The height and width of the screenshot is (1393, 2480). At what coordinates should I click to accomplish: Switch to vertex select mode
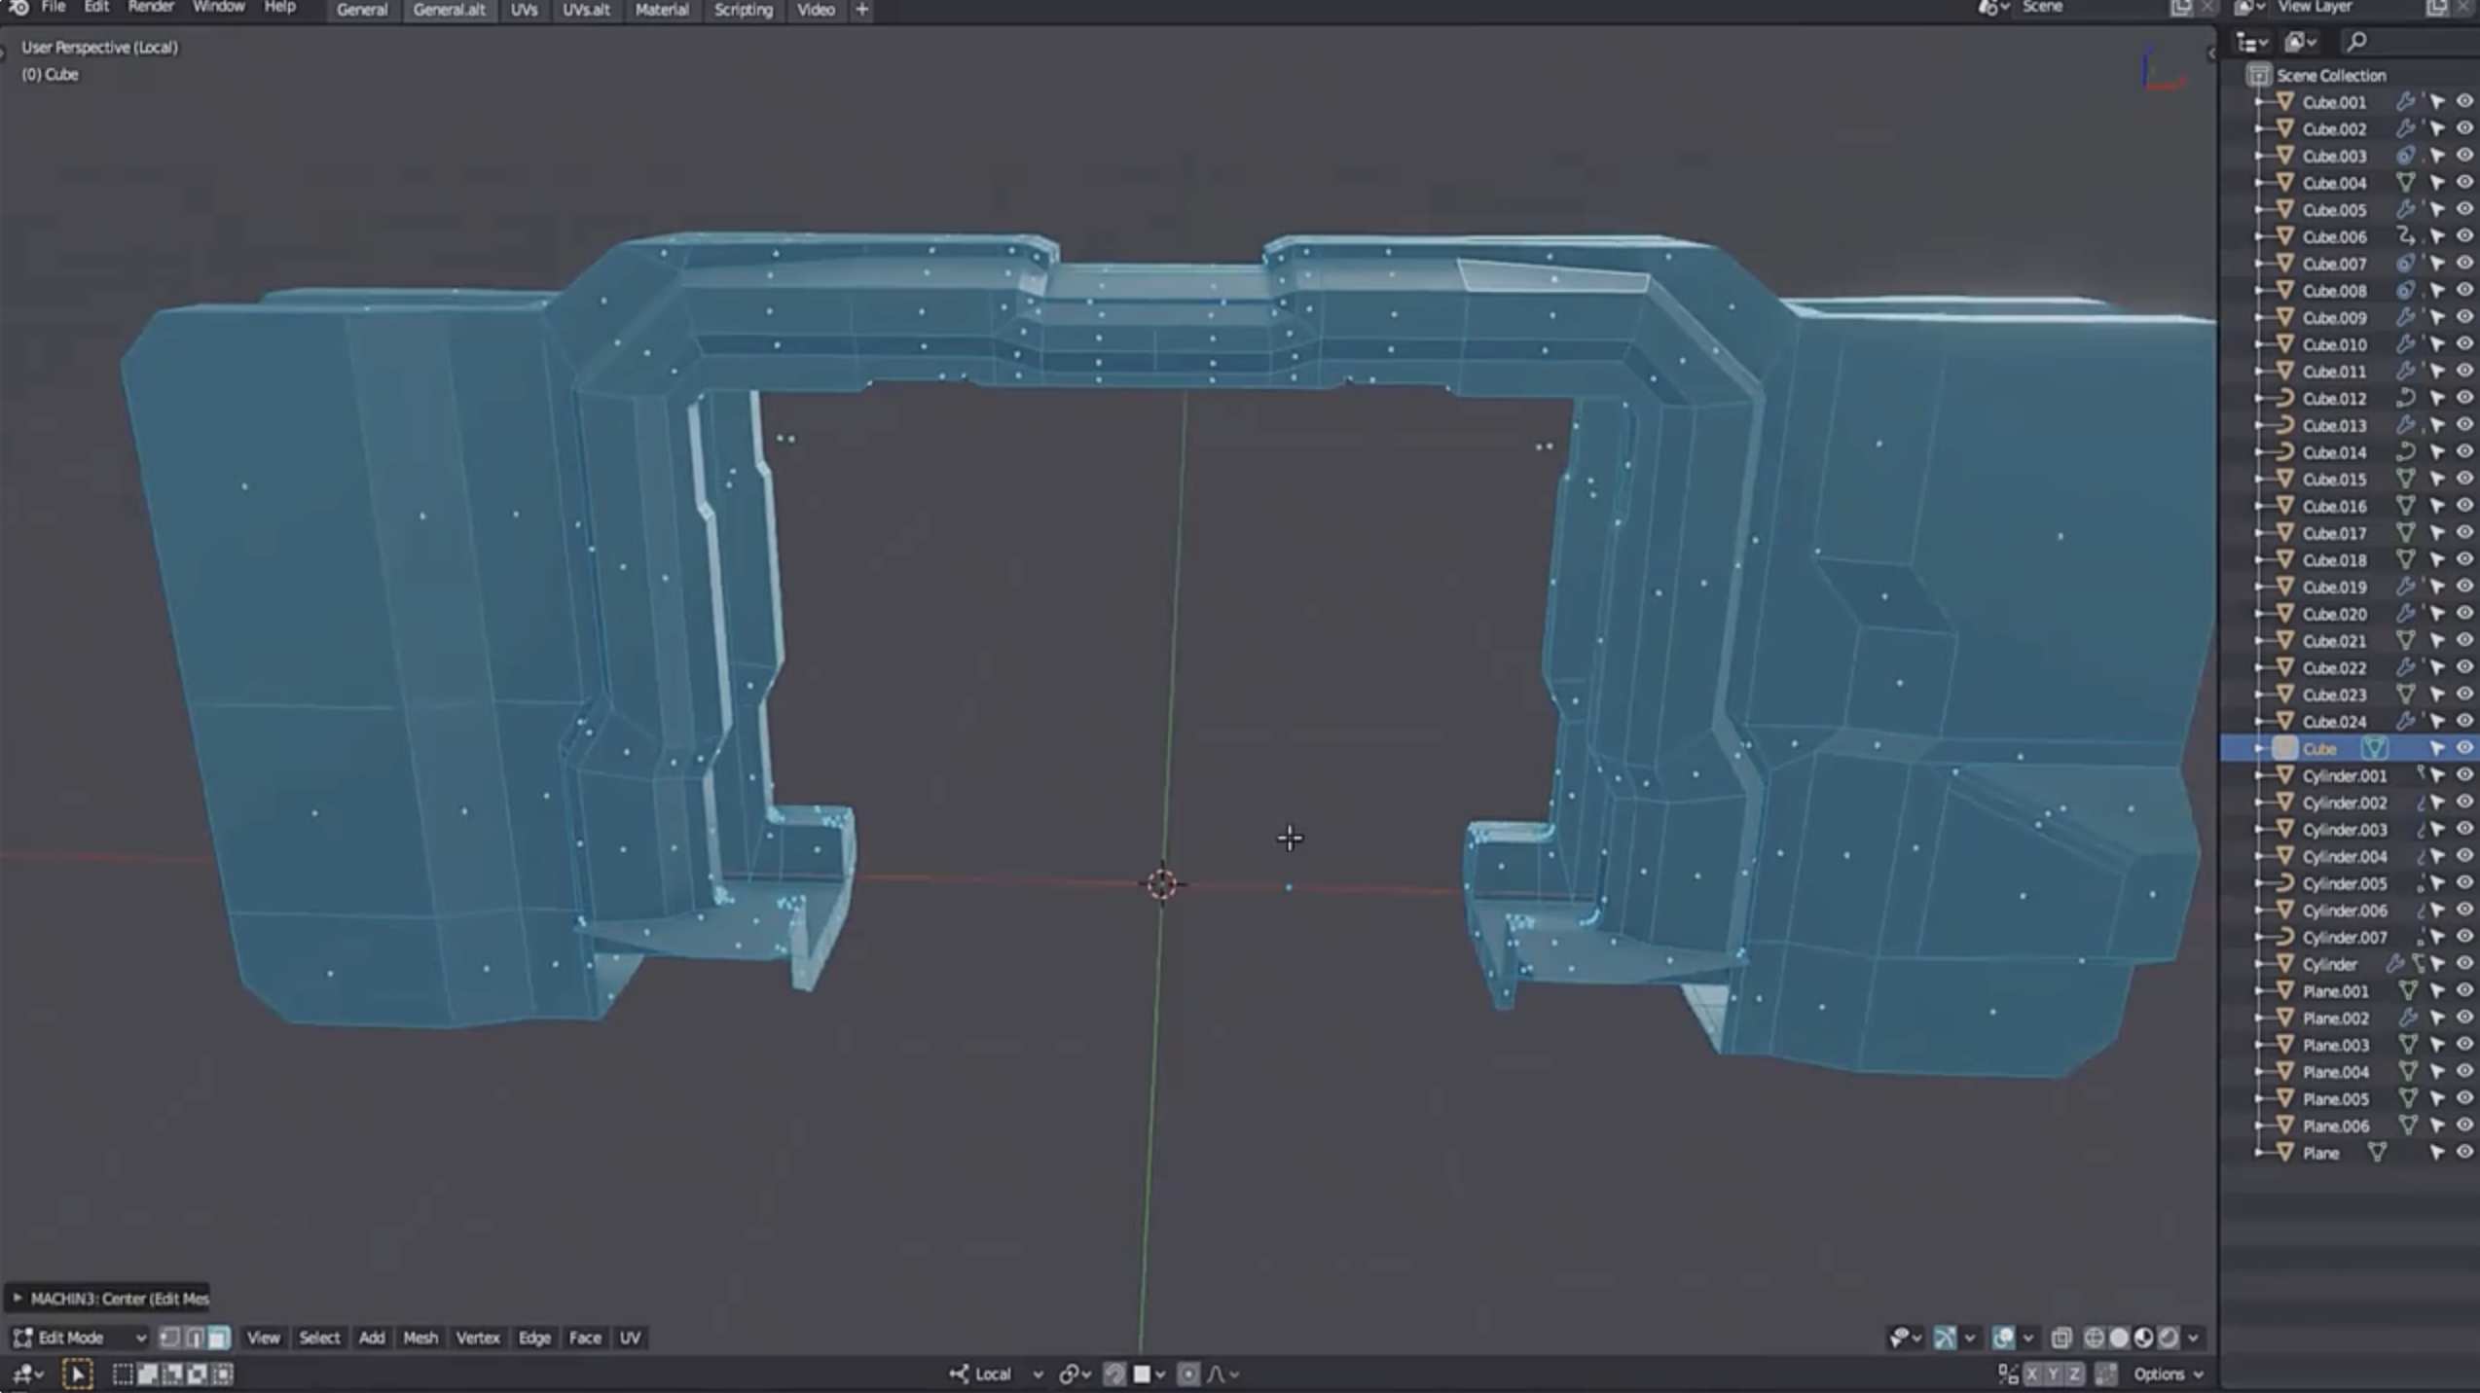(x=169, y=1338)
